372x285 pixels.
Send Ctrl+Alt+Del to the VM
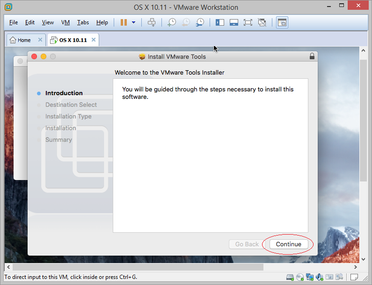click(152, 22)
